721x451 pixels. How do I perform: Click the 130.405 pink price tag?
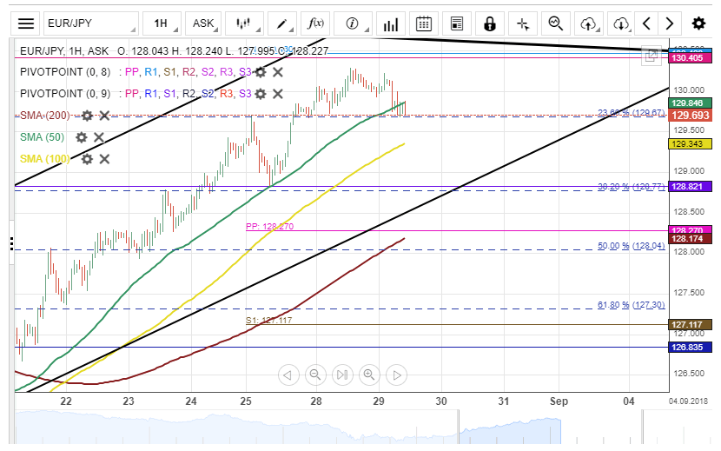tap(691, 58)
